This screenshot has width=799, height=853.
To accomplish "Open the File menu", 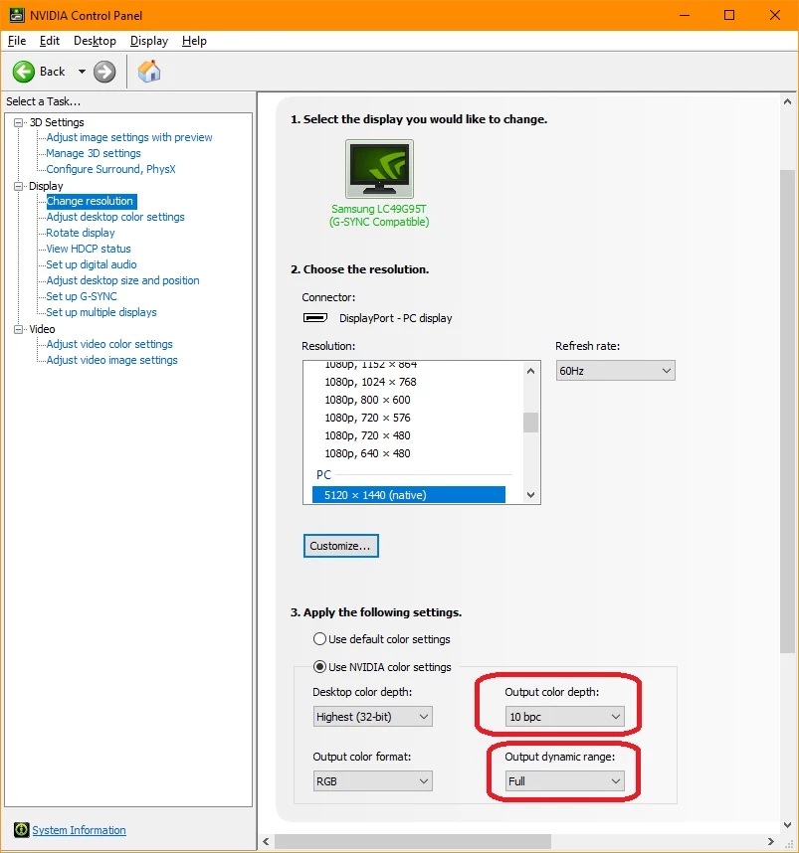I will (17, 41).
